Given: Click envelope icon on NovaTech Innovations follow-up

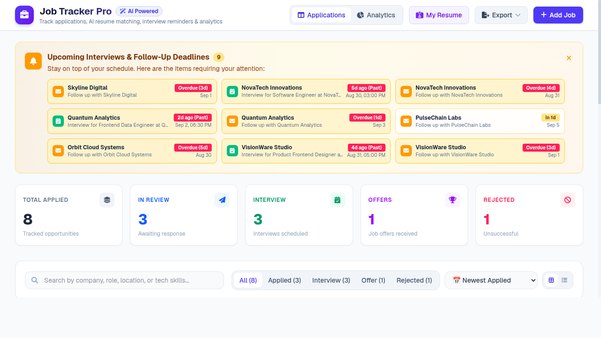Looking at the screenshot, I should (406, 91).
